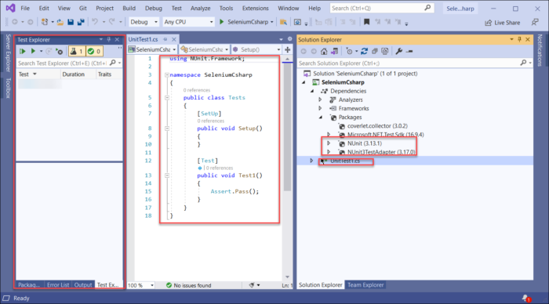The width and height of the screenshot is (549, 304).
Task: Open the File menu
Action: 25,8
